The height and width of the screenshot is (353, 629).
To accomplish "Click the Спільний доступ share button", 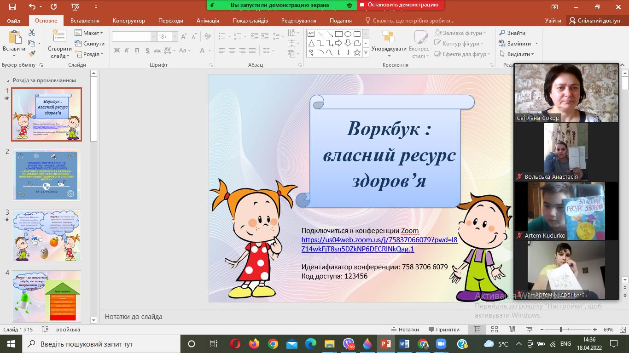I will pos(595,21).
